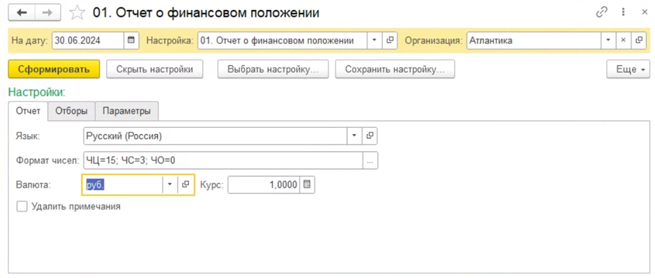
Task: Enable the Удалить примечания checkbox
Action: [x=22, y=207]
